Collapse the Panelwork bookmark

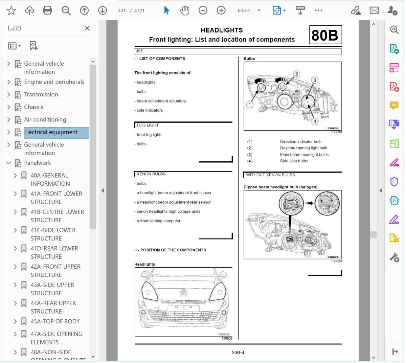coord(9,163)
